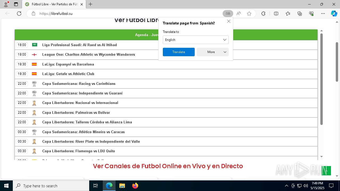Click Sudamericana trophy icon beside Racing match
This screenshot has height=191, width=340.
coord(34,84)
